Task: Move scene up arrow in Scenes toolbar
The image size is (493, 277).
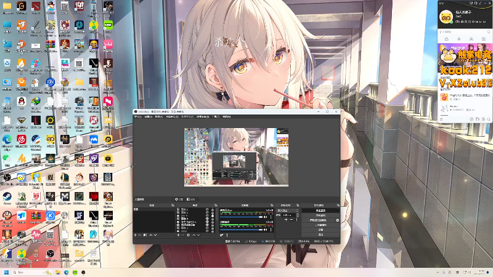Action: [x=150, y=235]
